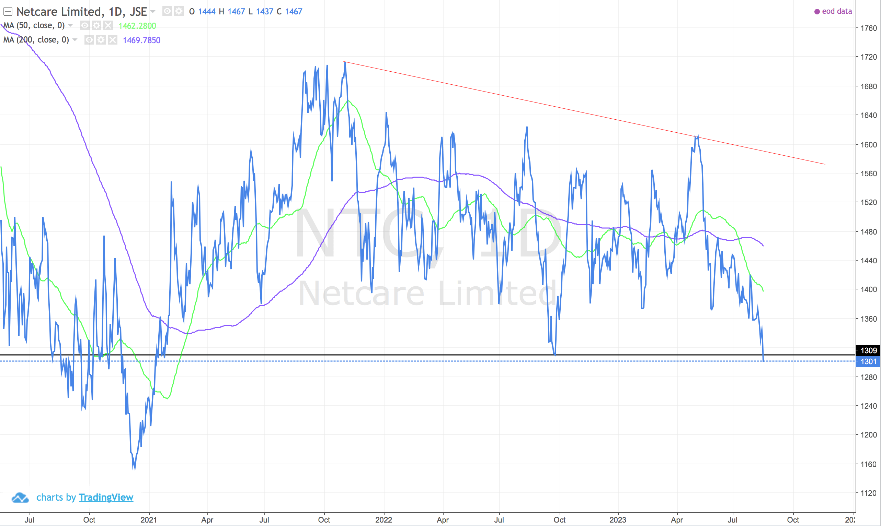This screenshot has height=526, width=881.
Task: Click the 2023 label on time axis
Action: [618, 520]
